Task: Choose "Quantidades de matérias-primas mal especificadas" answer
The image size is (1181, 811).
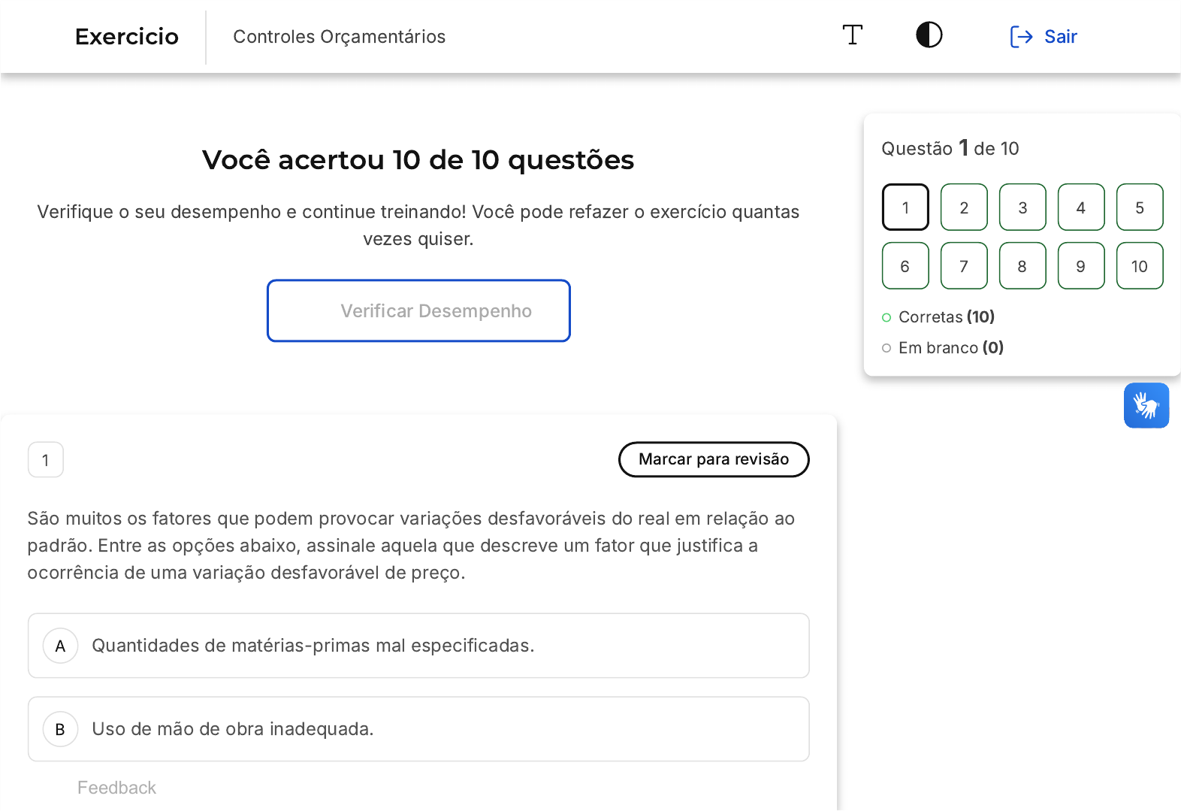Action: (313, 646)
